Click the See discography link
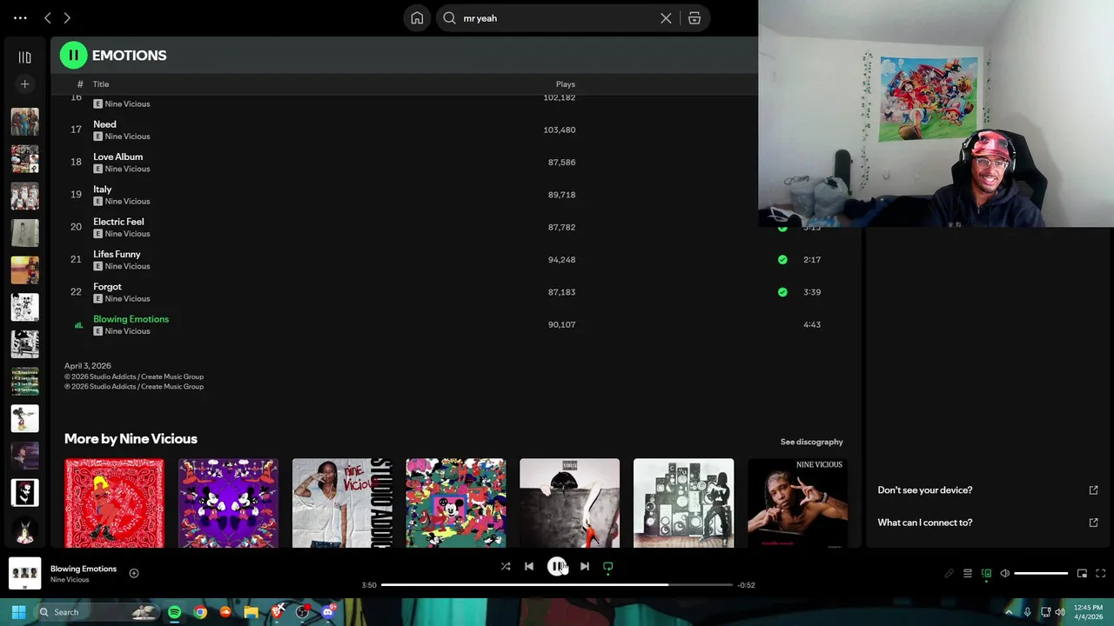This screenshot has height=626, width=1114. tap(811, 442)
